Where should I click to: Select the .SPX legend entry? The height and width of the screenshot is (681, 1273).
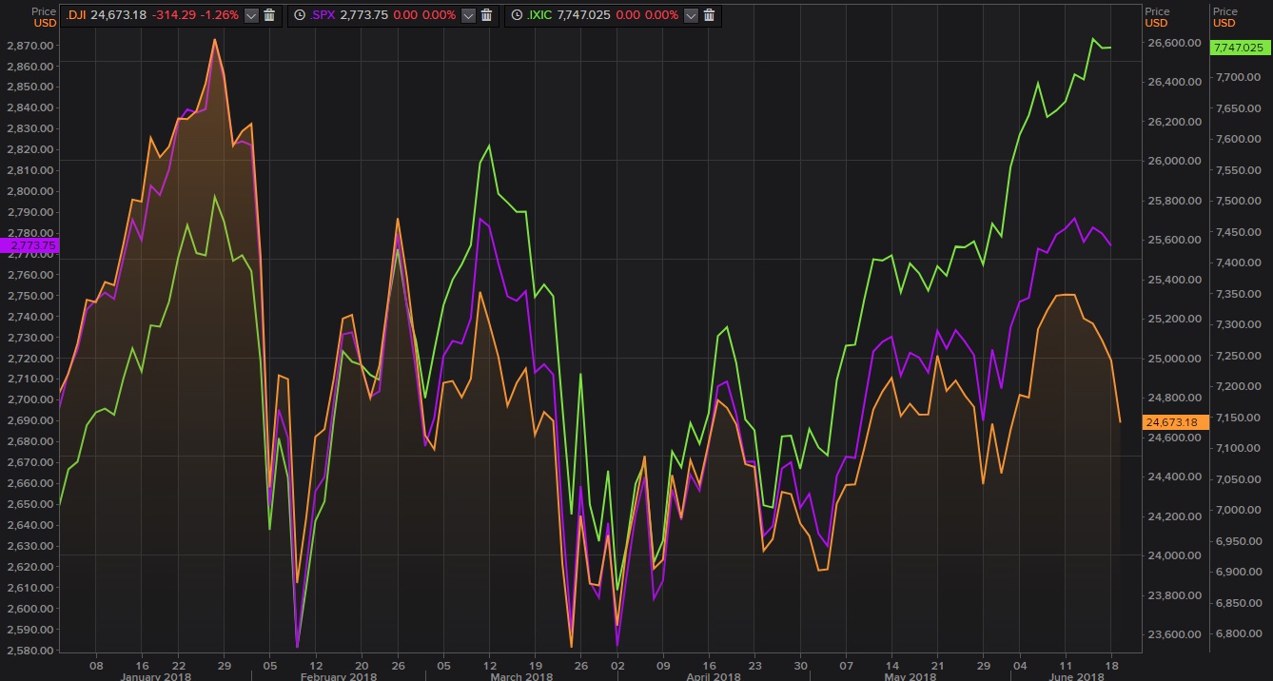(x=323, y=16)
